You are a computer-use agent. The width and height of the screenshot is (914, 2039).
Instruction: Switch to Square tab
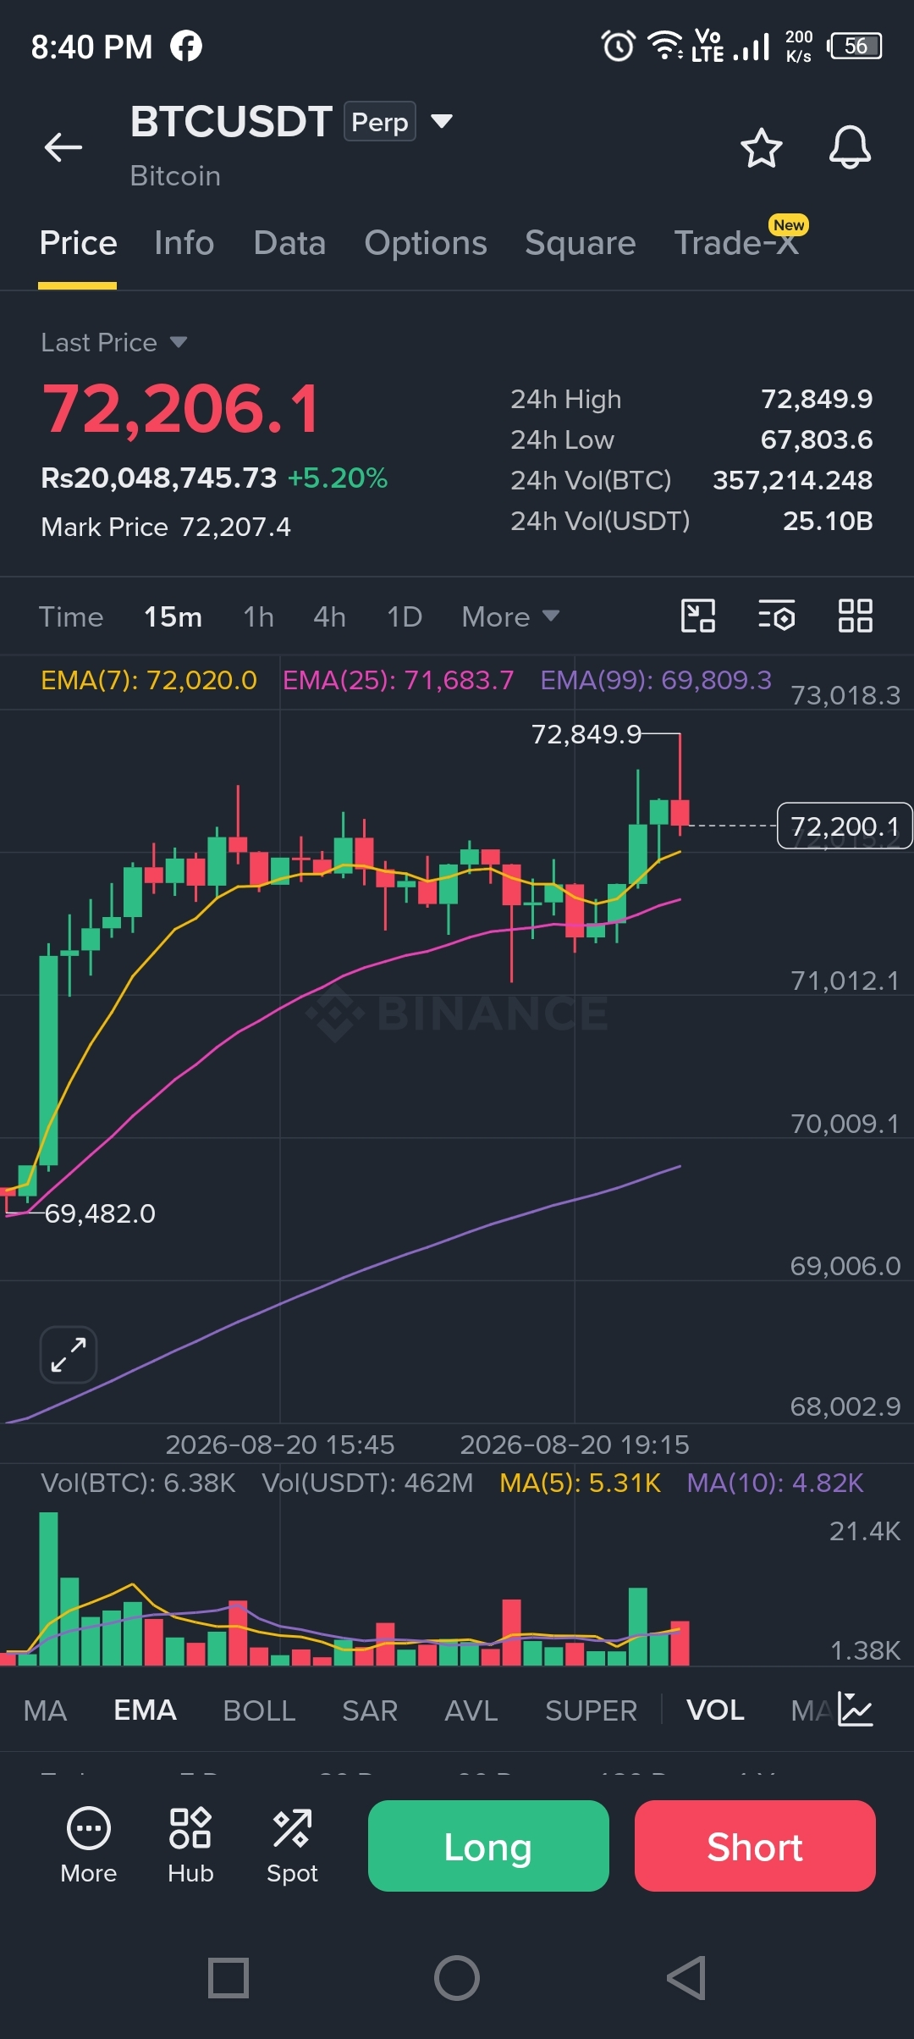(580, 243)
